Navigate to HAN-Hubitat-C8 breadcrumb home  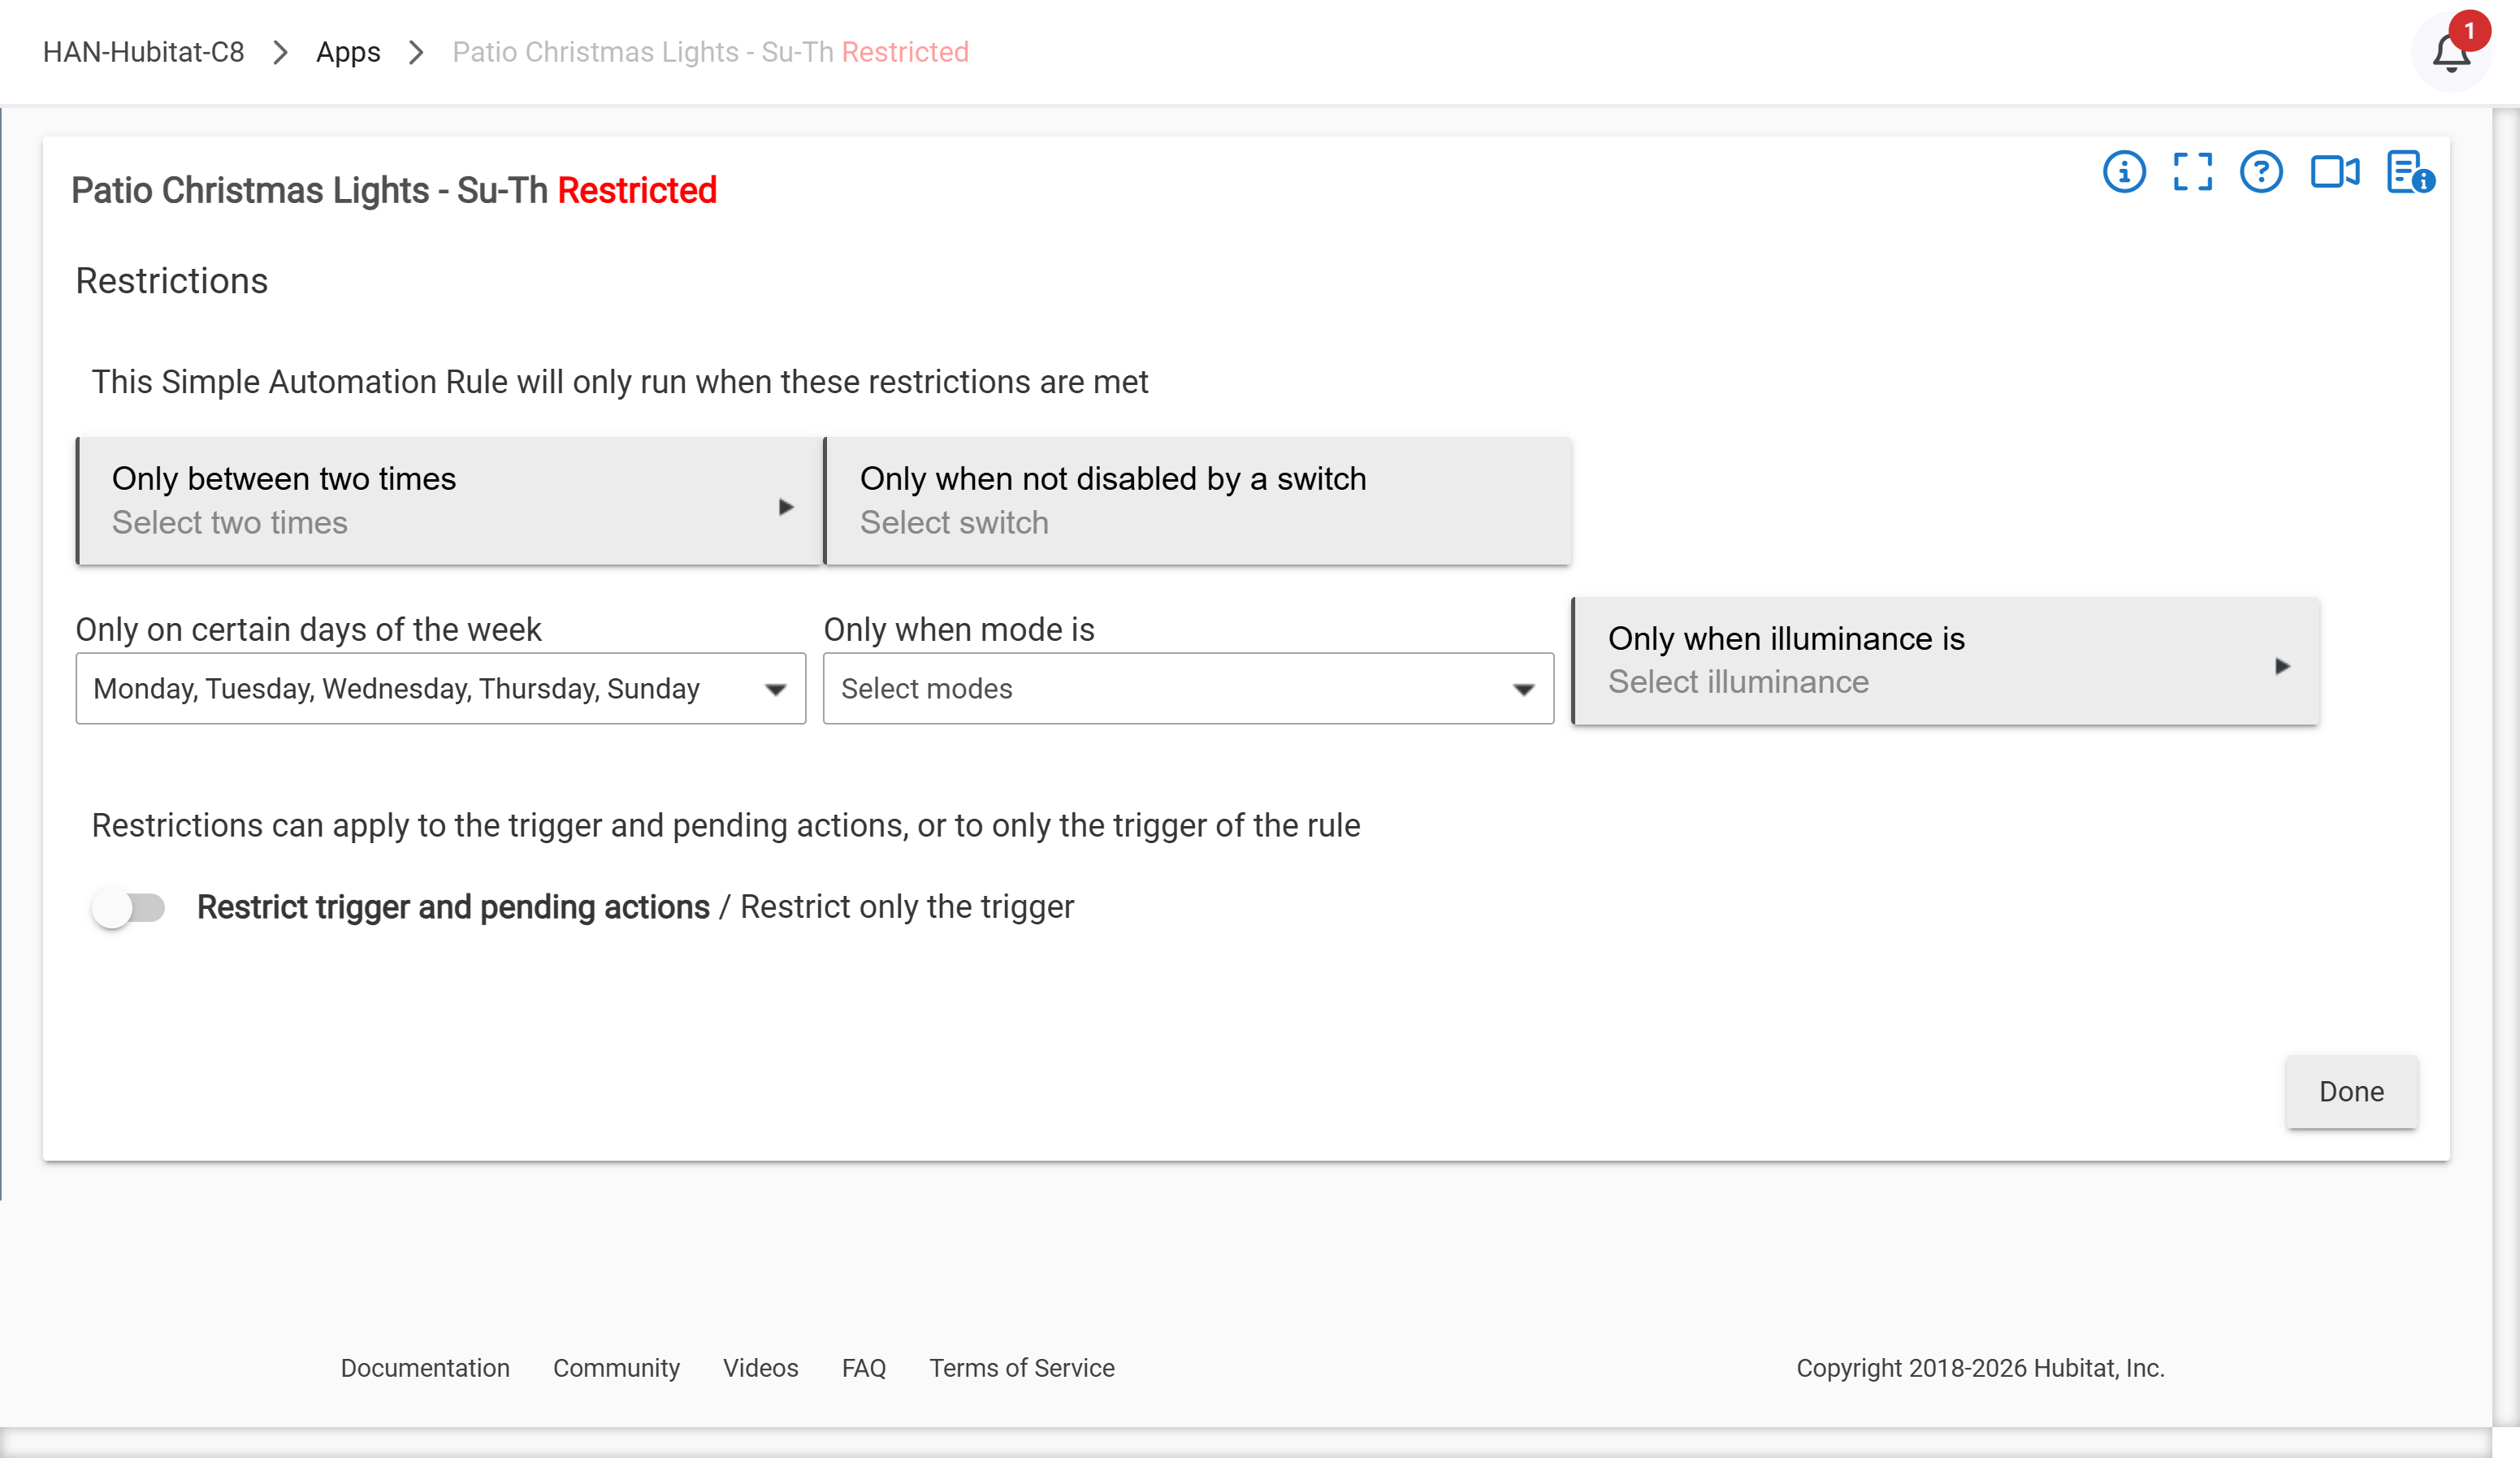point(143,52)
